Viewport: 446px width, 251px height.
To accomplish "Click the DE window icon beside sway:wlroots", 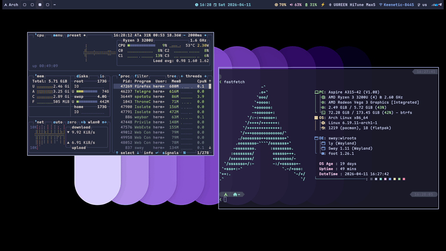I will coord(316,138).
